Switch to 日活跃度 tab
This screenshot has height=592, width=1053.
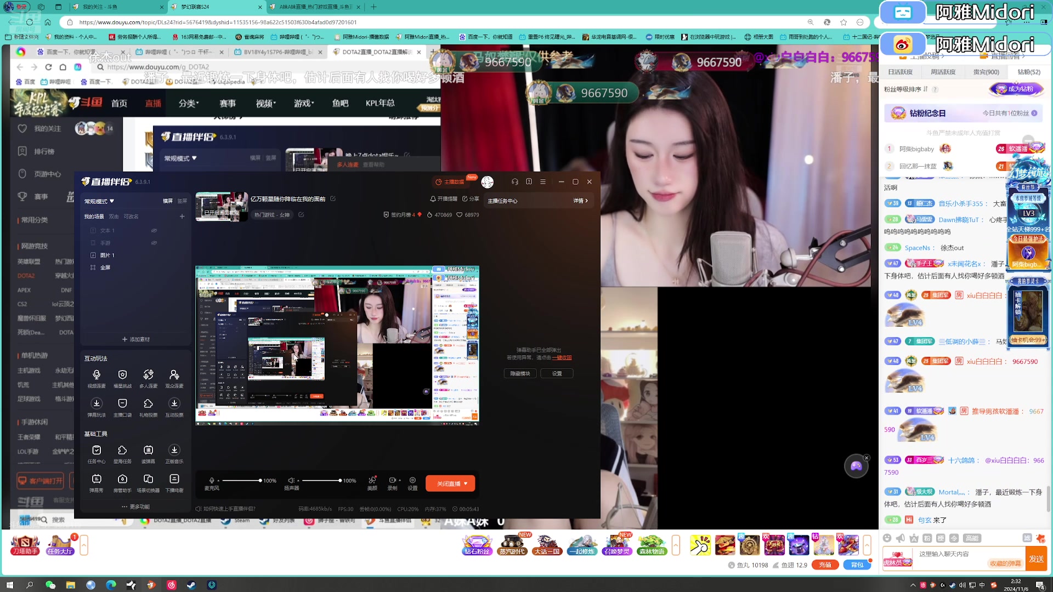point(900,72)
